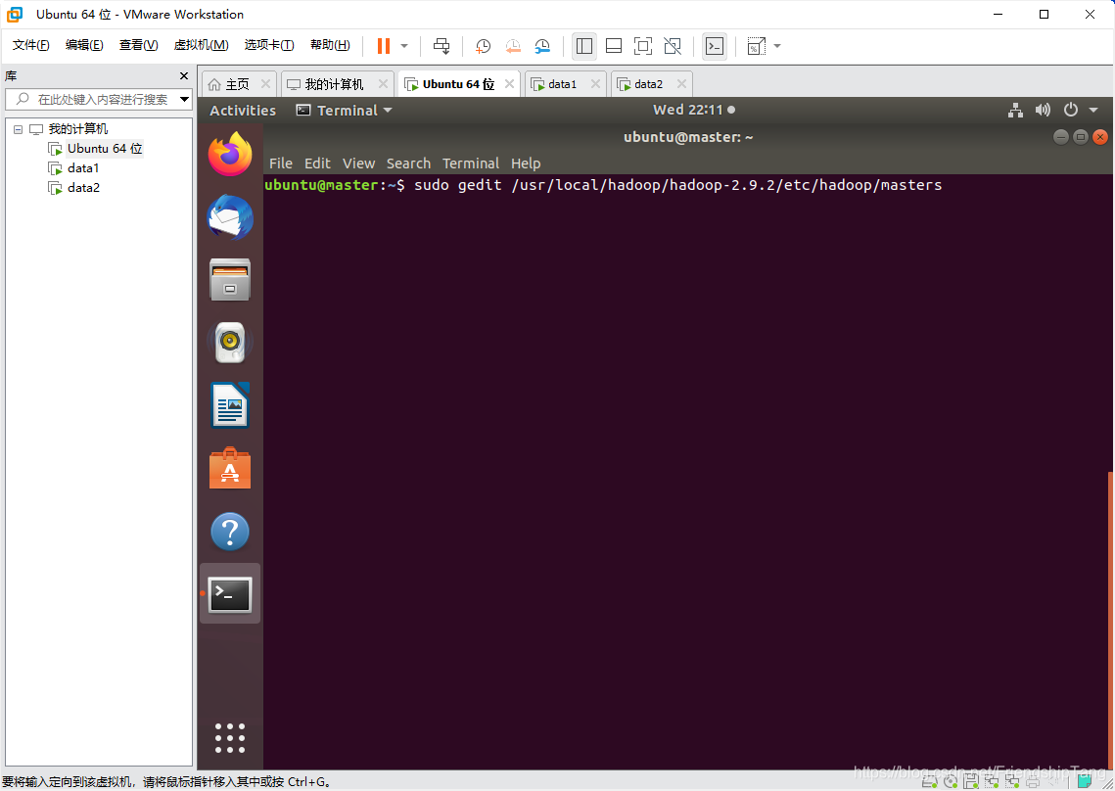Screen dimensions: 1115x791
Task: Open terminal Help menu
Action: point(526,163)
